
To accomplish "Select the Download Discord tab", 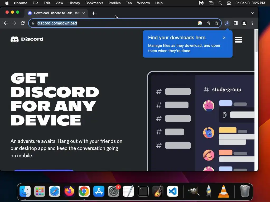I will [x=56, y=13].
